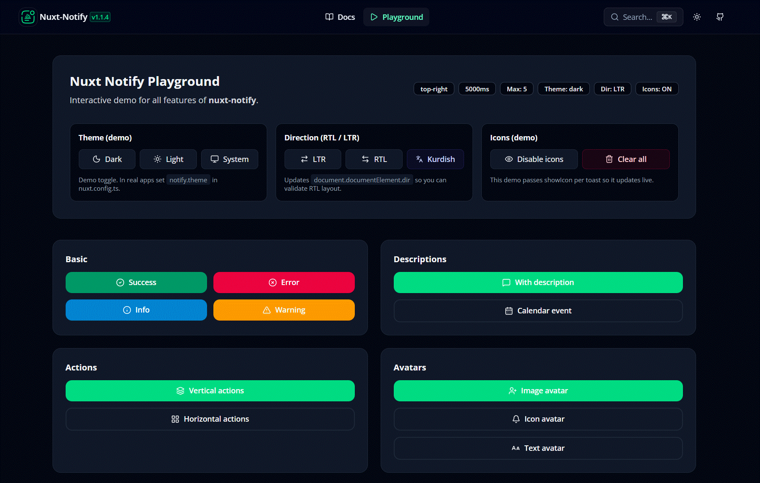
Task: Open the Docs page
Action: tap(340, 17)
